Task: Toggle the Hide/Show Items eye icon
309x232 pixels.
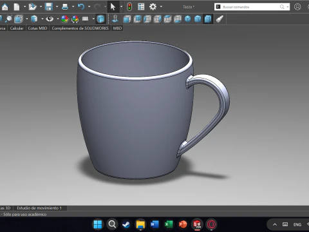Action: tap(50, 19)
